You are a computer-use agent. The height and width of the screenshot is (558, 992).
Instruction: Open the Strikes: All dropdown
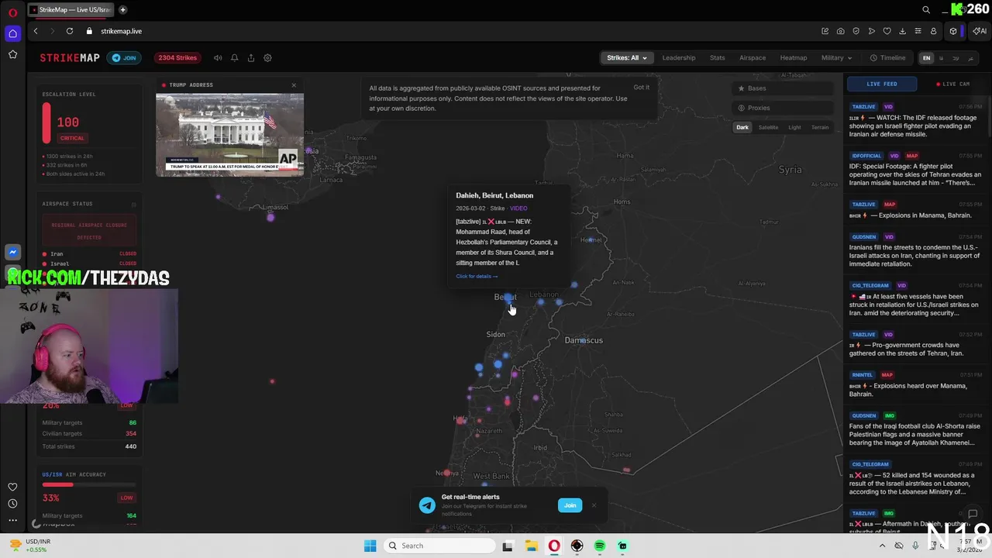pos(627,58)
